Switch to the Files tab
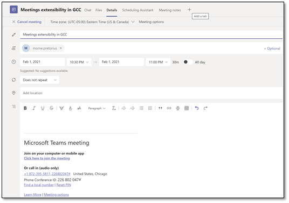Screen dimensions: 289x203 (x=99, y=10)
